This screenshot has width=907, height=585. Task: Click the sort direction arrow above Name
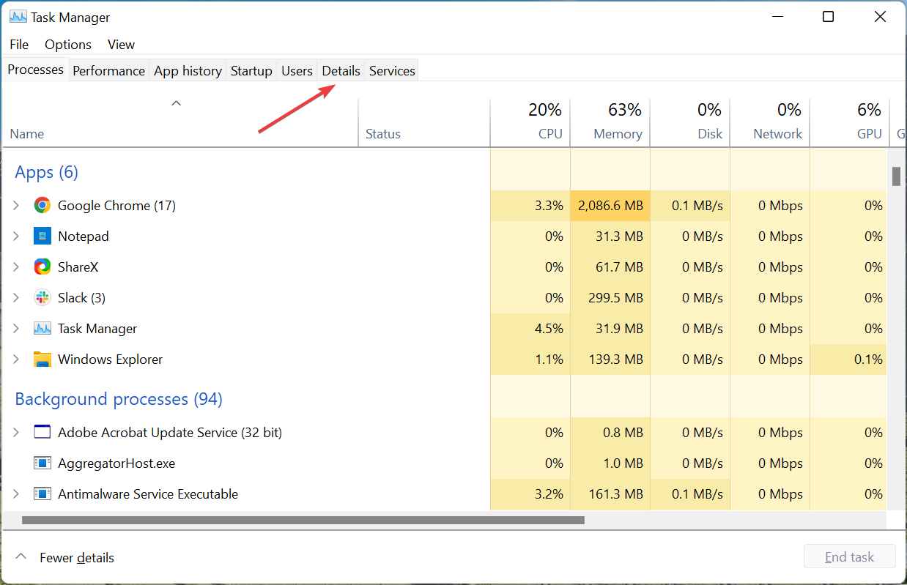176,104
